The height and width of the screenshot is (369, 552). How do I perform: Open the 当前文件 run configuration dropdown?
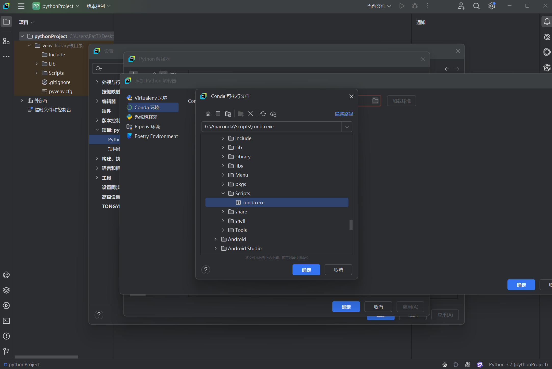pos(379,6)
